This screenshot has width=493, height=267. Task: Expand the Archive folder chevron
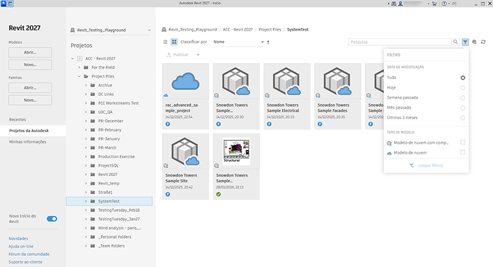(x=86, y=85)
